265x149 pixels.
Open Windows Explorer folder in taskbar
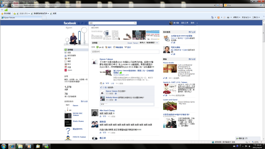coord(20,146)
